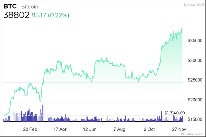The width and height of the screenshot is (206, 137).
Task: Click the price line's peak at far right
Action: pyautogui.click(x=182, y=28)
